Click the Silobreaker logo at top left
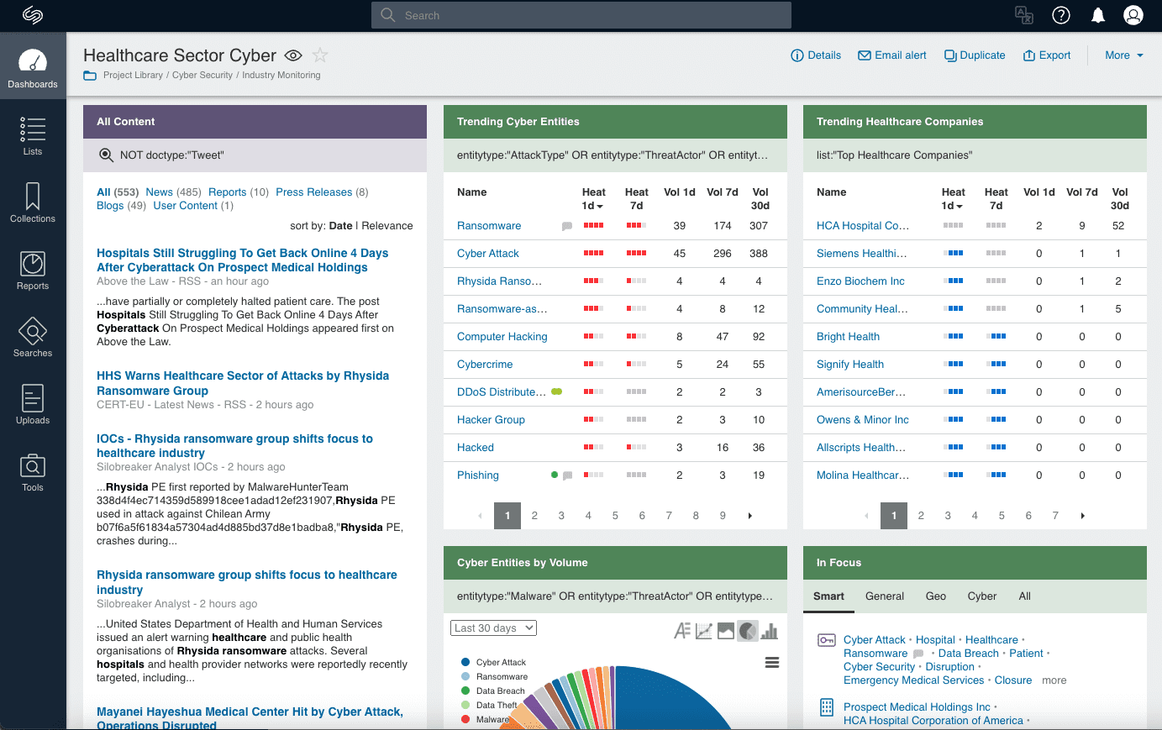Image resolution: width=1162 pixels, height=730 pixels. point(33,15)
